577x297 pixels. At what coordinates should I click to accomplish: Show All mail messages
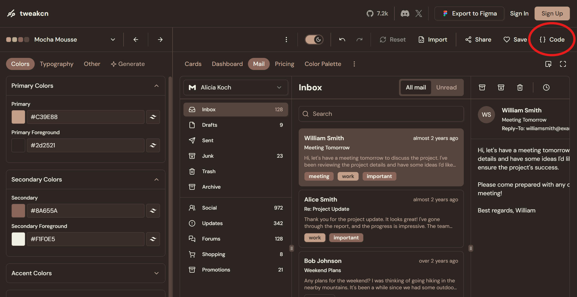click(x=416, y=87)
